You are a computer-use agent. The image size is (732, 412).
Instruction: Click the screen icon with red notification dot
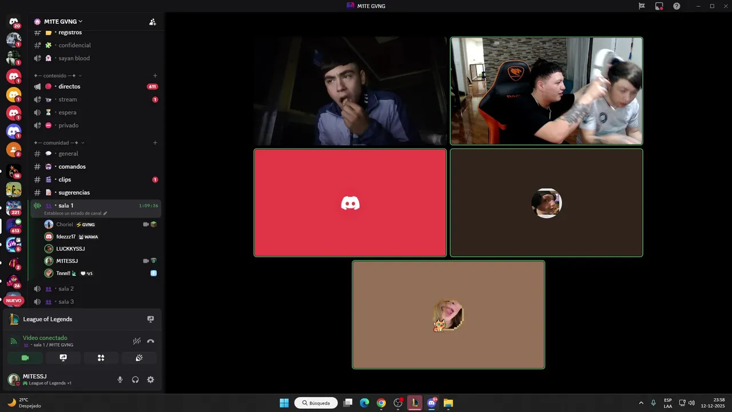[x=659, y=6]
